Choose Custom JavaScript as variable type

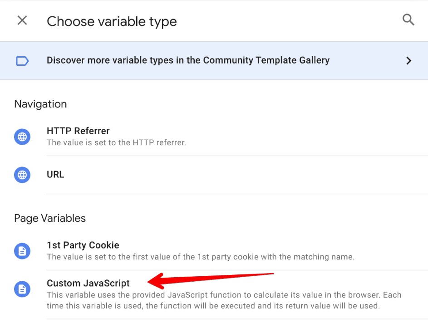(x=88, y=283)
